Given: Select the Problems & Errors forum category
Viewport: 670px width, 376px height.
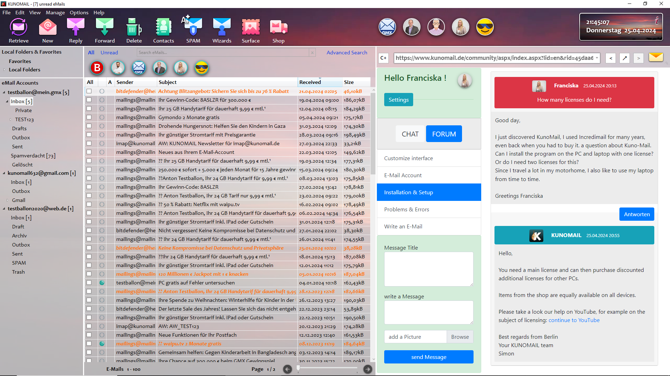Looking at the screenshot, I should pos(429,210).
